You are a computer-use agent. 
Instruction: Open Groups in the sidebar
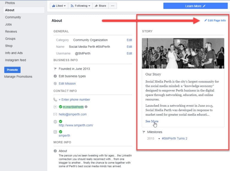tap(10, 39)
